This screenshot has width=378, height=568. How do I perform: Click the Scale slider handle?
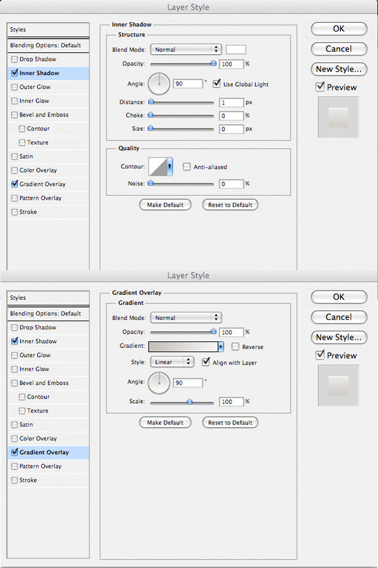189,402
